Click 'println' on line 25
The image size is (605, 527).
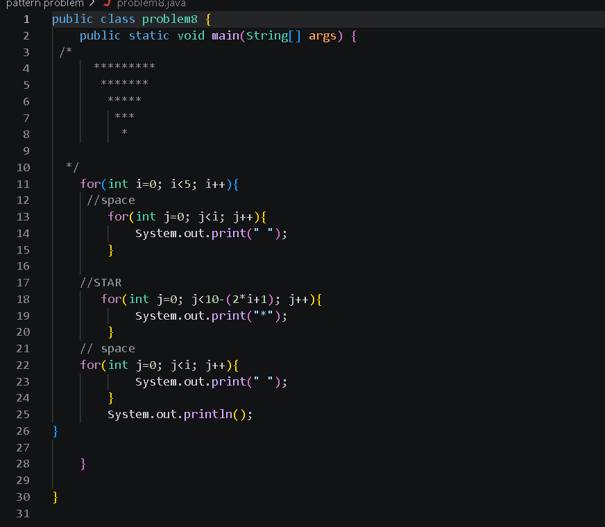coord(208,415)
